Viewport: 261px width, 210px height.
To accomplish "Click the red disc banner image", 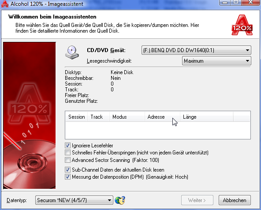I will (x=30, y=116).
